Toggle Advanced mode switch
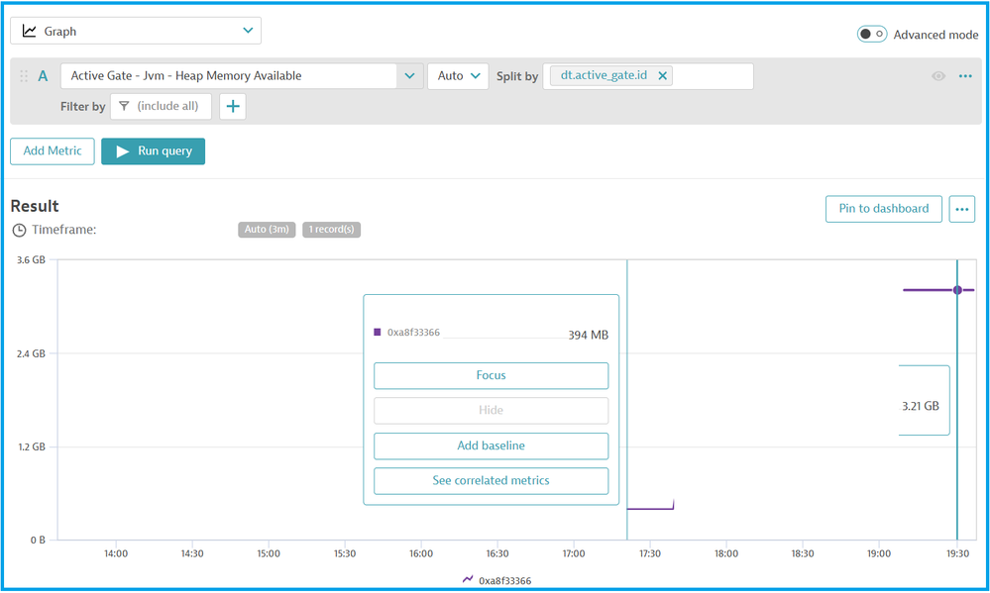The height and width of the screenshot is (593, 990). click(x=872, y=35)
